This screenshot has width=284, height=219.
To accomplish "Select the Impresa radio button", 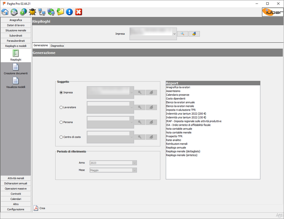I will 61,92.
